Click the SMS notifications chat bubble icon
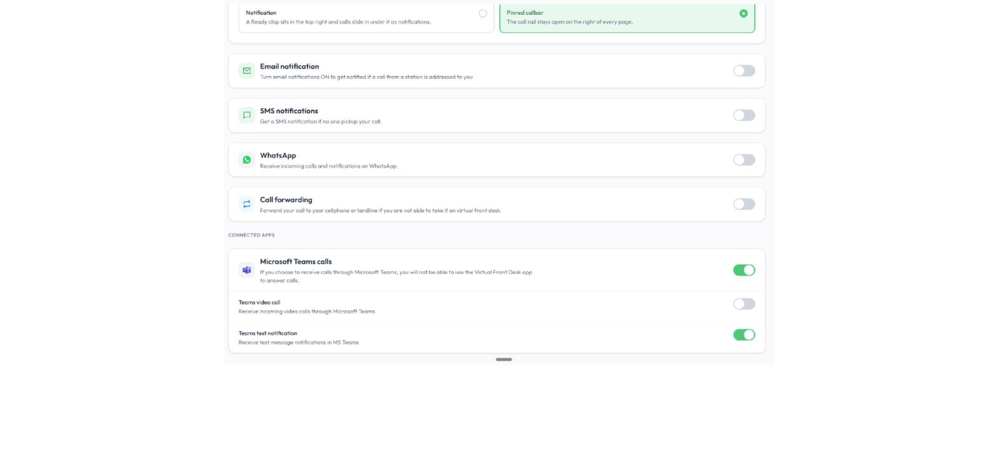The height and width of the screenshot is (462, 998). (x=246, y=115)
